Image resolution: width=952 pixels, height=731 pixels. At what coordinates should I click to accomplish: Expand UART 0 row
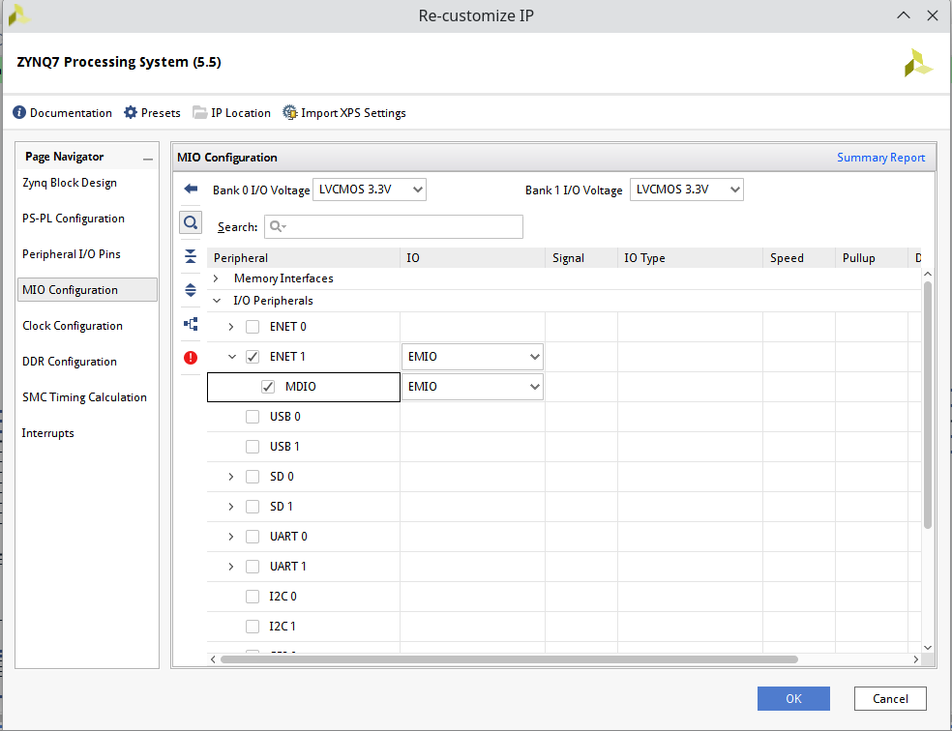(230, 537)
